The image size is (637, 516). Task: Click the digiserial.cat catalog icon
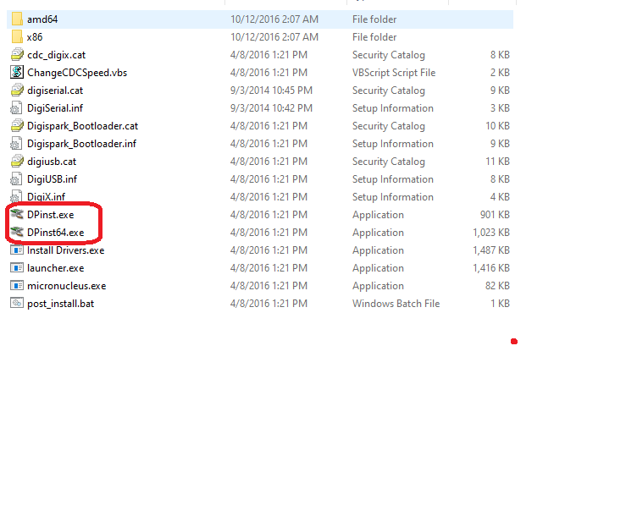pos(17,90)
